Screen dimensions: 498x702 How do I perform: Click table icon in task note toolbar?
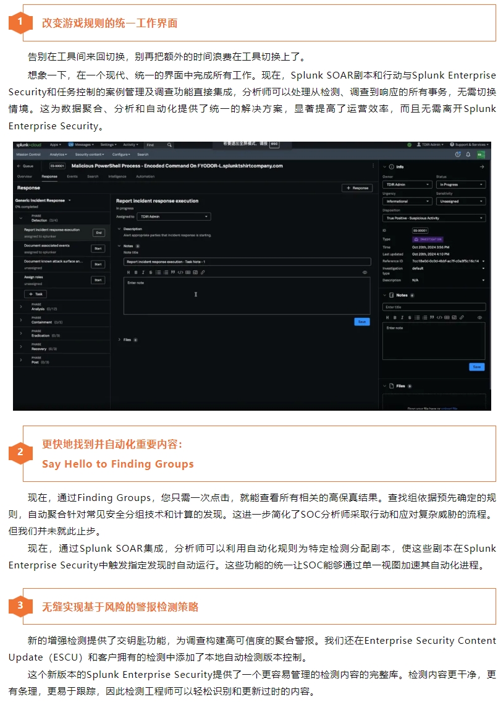pos(188,272)
